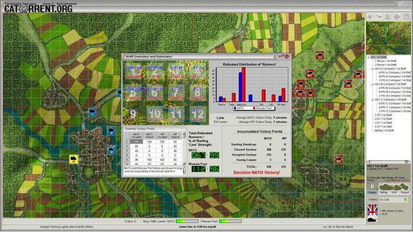Select A Plt / A Company tree entry
This screenshot has width=413, height=232.
click(x=395, y=73)
